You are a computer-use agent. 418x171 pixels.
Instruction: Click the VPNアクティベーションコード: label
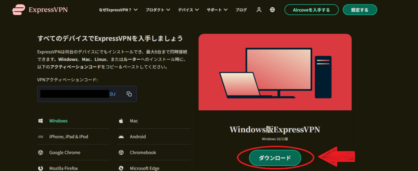click(68, 80)
